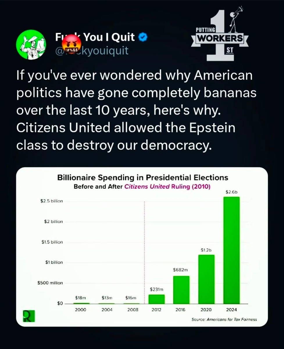The image size is (284, 349).
Task: Select the 2016 bar labeled $682m
Action: point(181,290)
